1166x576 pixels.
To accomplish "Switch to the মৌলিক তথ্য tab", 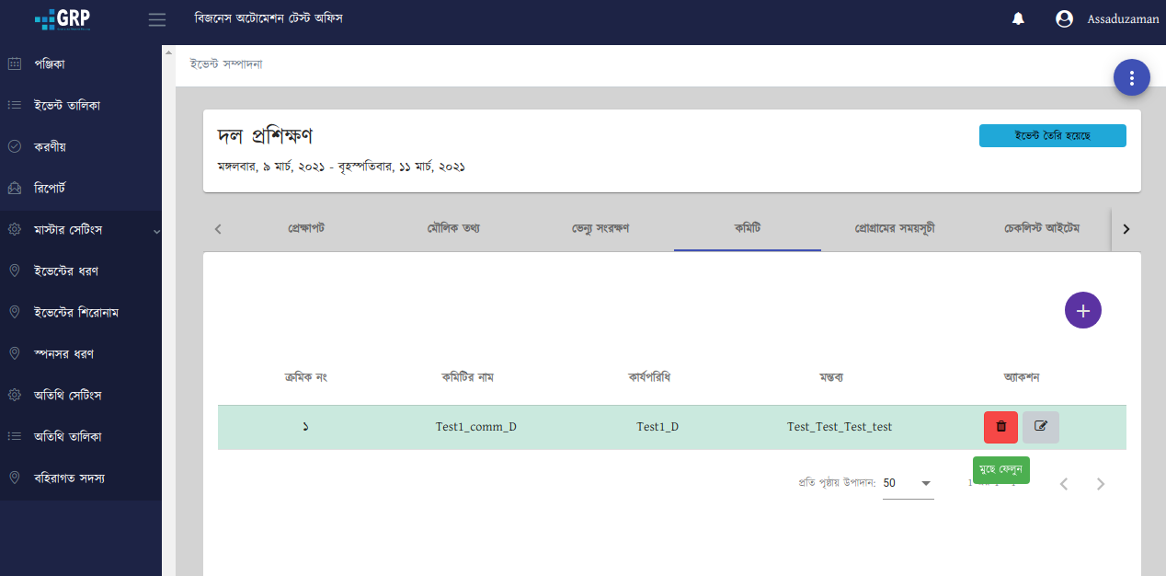I will 453,228.
